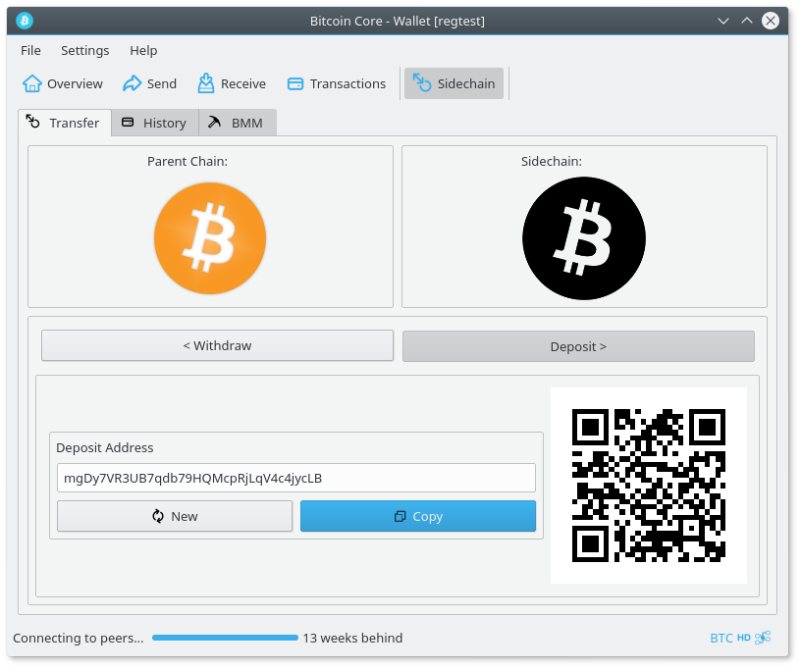Open the Receive page

tap(232, 83)
